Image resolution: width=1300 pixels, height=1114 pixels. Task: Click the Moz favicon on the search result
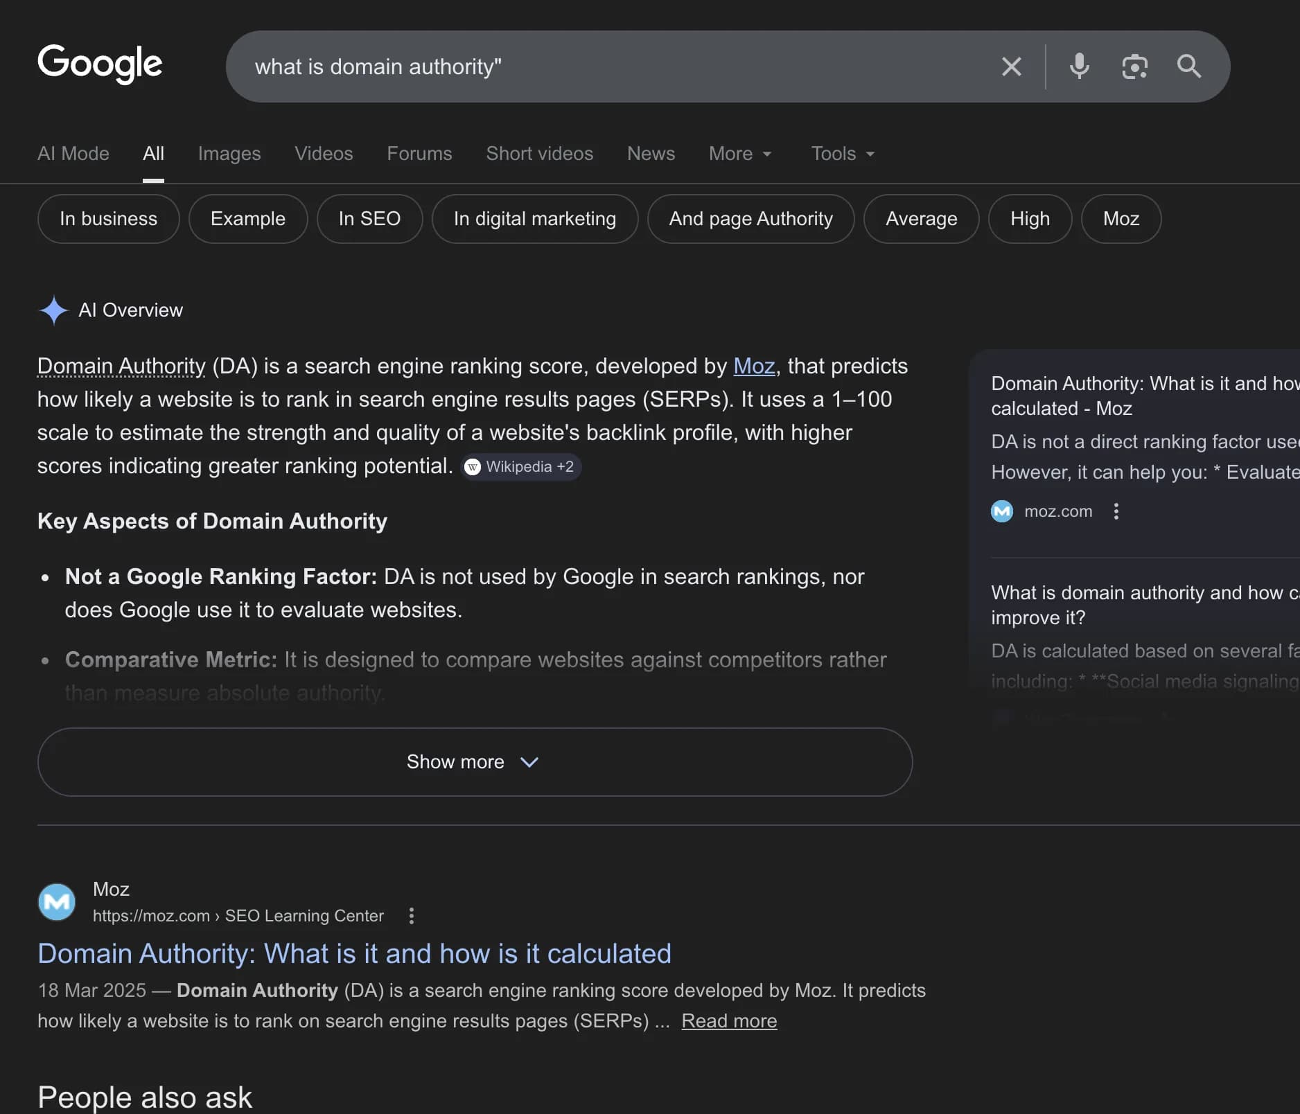[56, 901]
